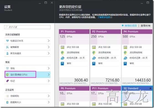154x108 pixels.
Task: Click the geo-replication globe in P4 Premium
Action: 125,53
